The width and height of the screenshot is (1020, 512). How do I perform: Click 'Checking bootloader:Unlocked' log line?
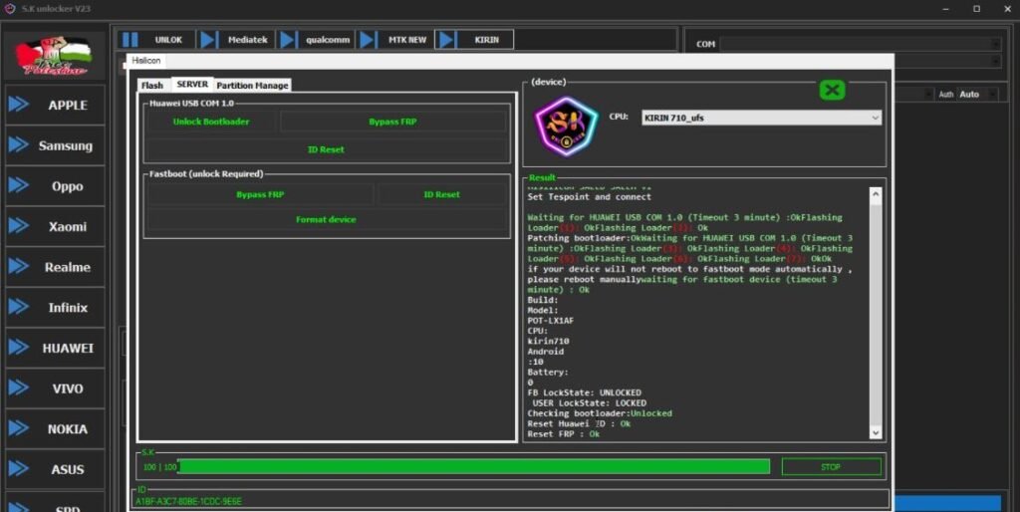coord(600,413)
